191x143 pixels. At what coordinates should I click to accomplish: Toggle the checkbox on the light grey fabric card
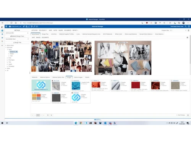(52, 80)
